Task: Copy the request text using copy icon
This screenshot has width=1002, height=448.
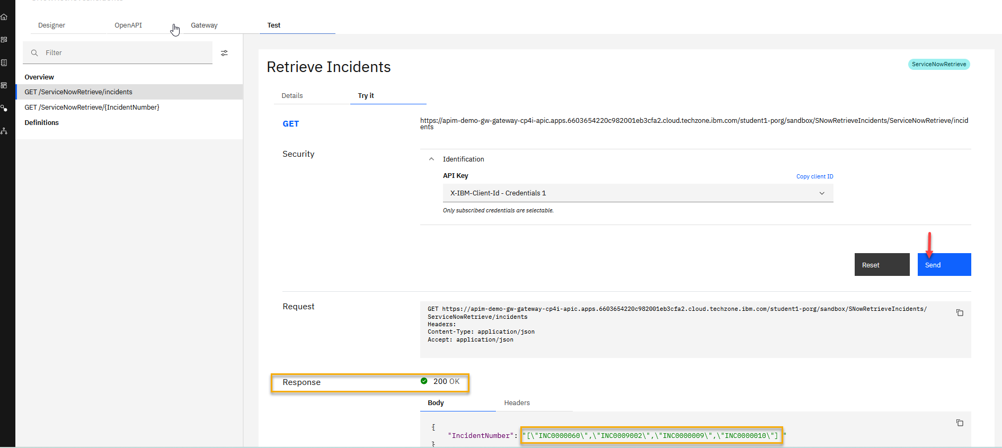Action: pos(959,313)
